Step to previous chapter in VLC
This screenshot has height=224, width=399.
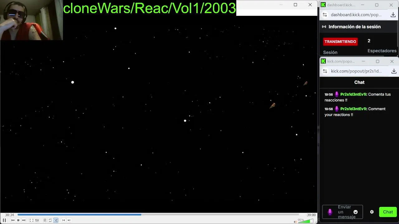64,220
